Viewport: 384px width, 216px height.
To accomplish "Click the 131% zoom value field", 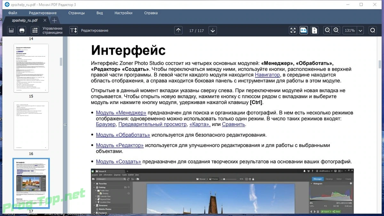I will point(350,31).
